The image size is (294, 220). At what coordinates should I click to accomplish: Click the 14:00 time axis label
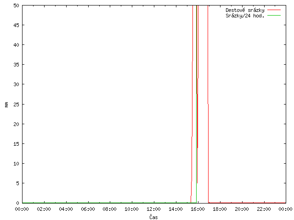point(175,209)
